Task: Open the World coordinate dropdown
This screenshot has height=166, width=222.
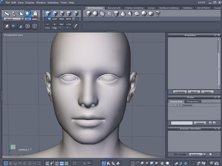Action: (13, 19)
